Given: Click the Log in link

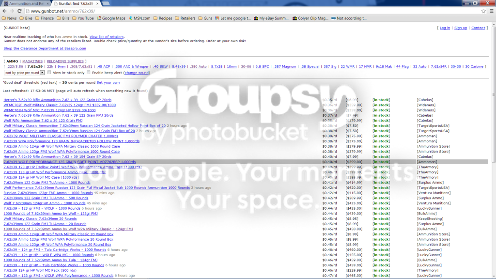Looking at the screenshot, I should [x=445, y=28].
